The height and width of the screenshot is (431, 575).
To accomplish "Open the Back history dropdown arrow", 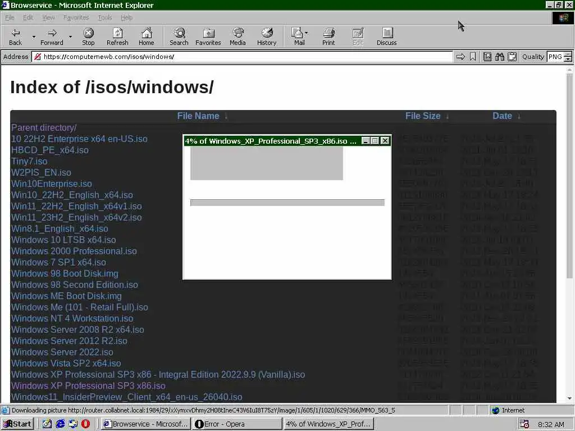I will tap(34, 36).
